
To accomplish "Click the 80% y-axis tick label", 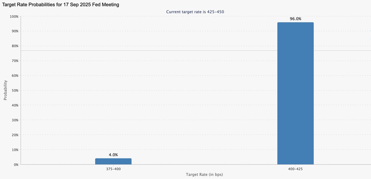I will (x=14, y=46).
